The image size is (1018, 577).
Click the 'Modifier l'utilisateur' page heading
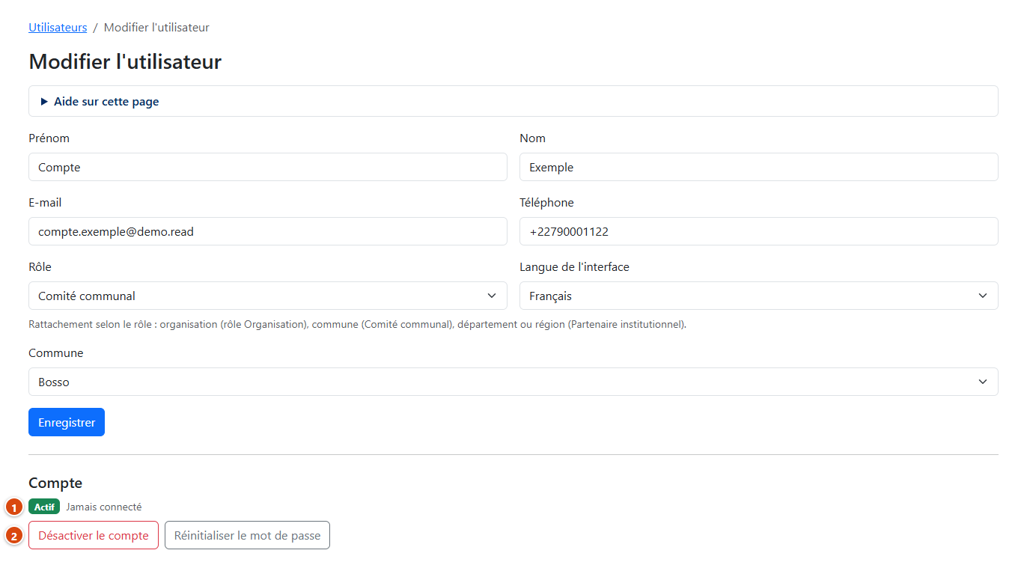click(x=125, y=61)
